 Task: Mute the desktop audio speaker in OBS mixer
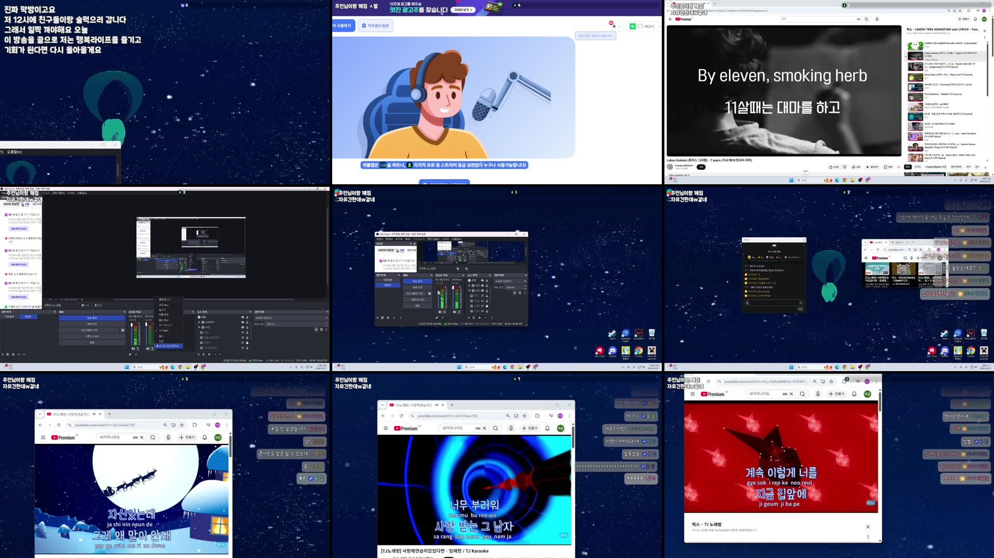(440, 311)
